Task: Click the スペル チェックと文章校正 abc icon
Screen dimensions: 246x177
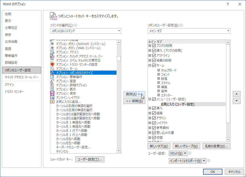Action: point(52,60)
